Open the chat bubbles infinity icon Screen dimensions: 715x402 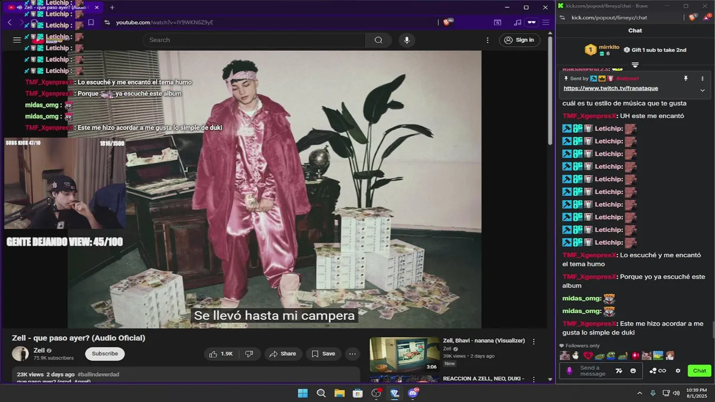tap(657, 371)
